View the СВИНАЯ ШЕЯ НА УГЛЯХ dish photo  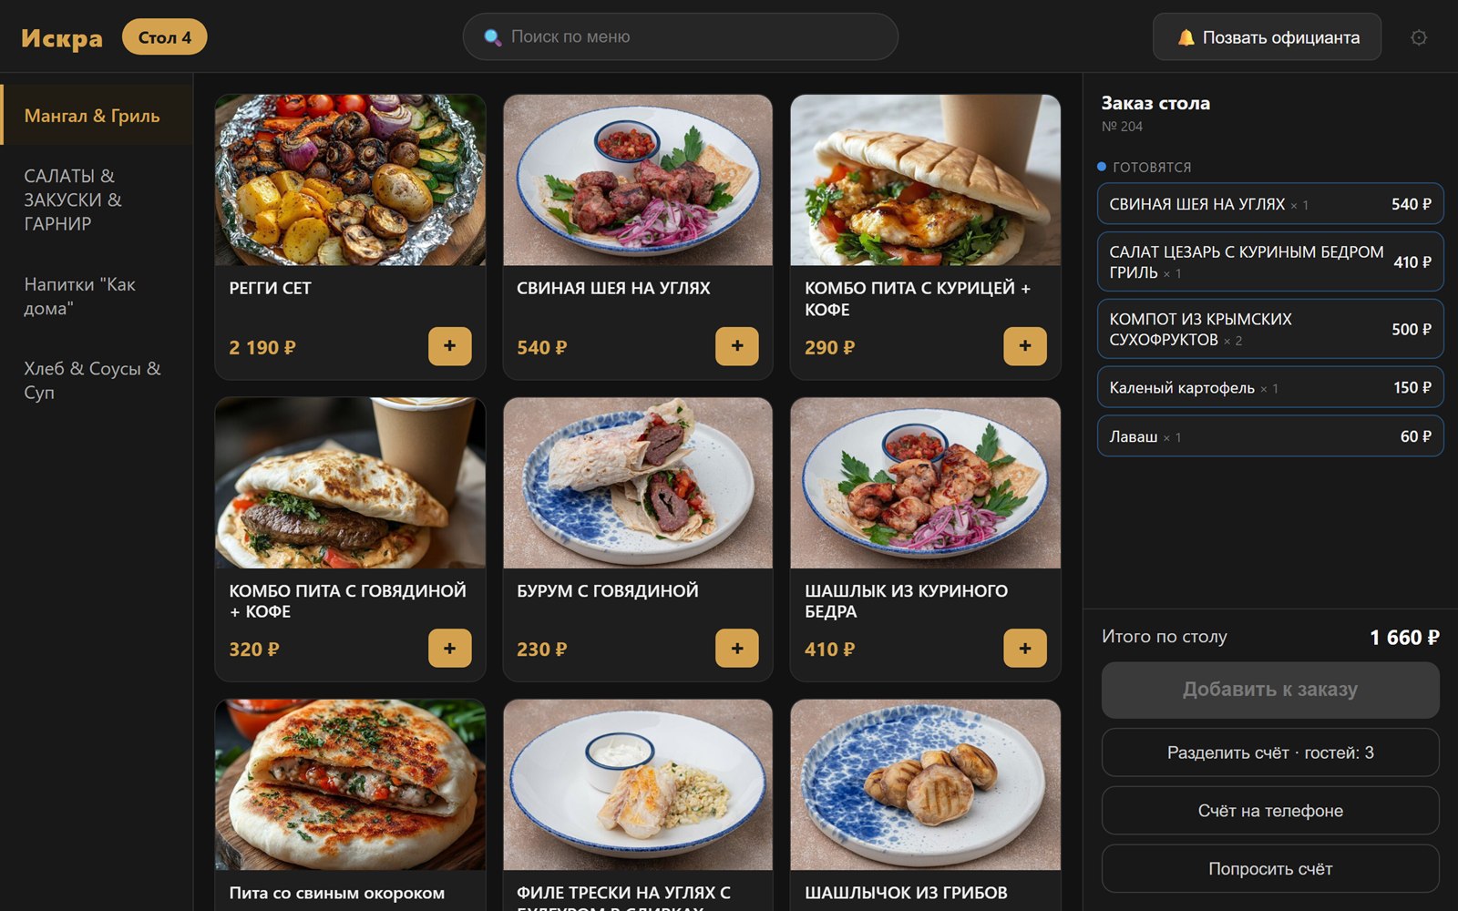coord(638,180)
